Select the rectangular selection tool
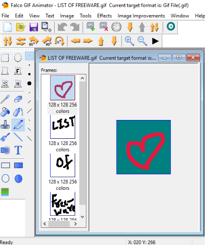The image size is (205, 245). click(5, 58)
